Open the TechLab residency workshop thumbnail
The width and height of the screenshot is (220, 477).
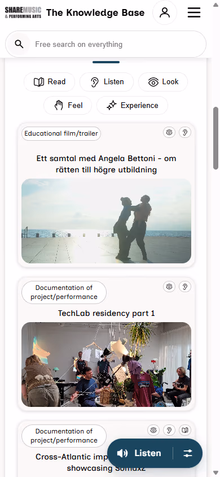pyautogui.click(x=106, y=365)
